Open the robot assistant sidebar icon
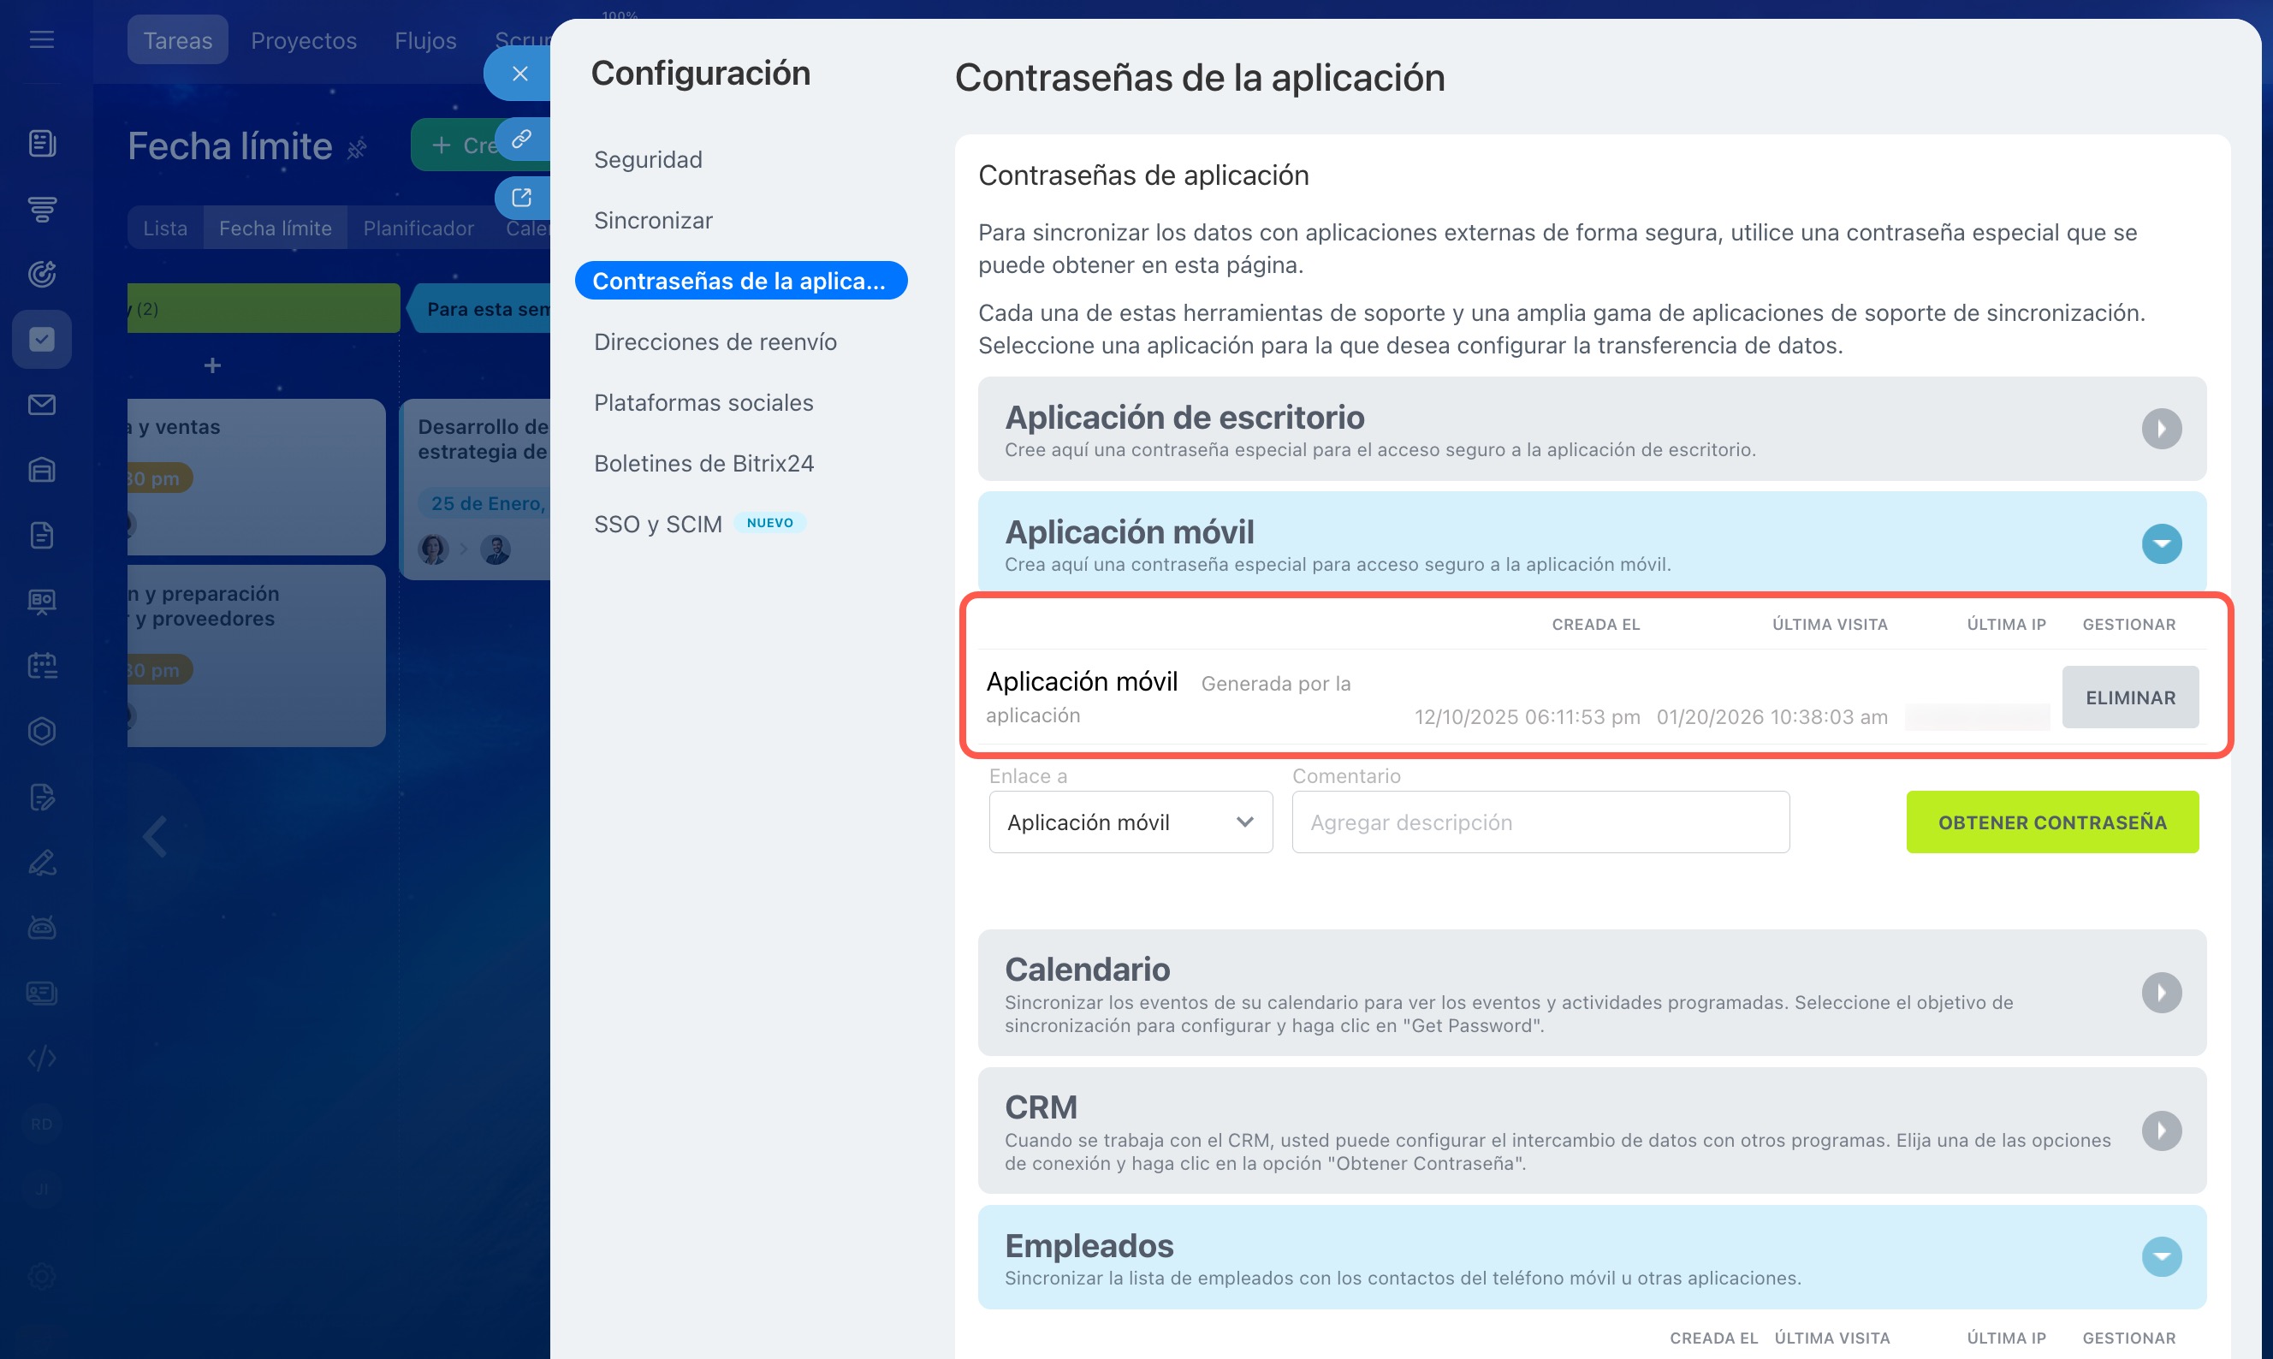This screenshot has height=1359, width=2273. coord(41,928)
